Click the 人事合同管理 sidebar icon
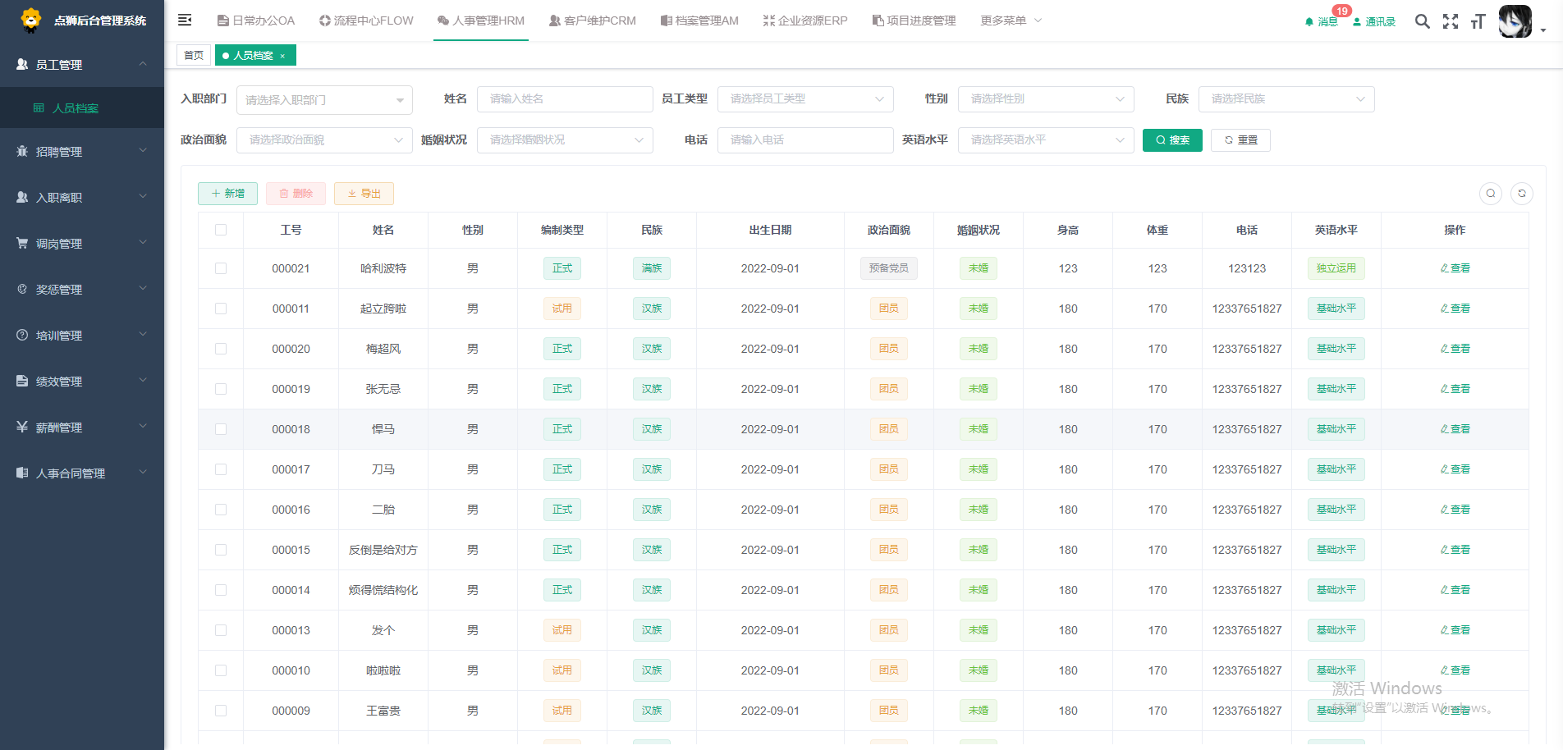The image size is (1563, 750). pos(22,473)
